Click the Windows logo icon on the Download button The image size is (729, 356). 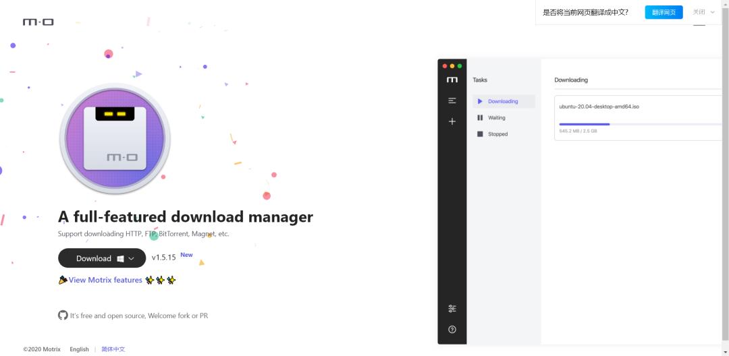tap(120, 258)
